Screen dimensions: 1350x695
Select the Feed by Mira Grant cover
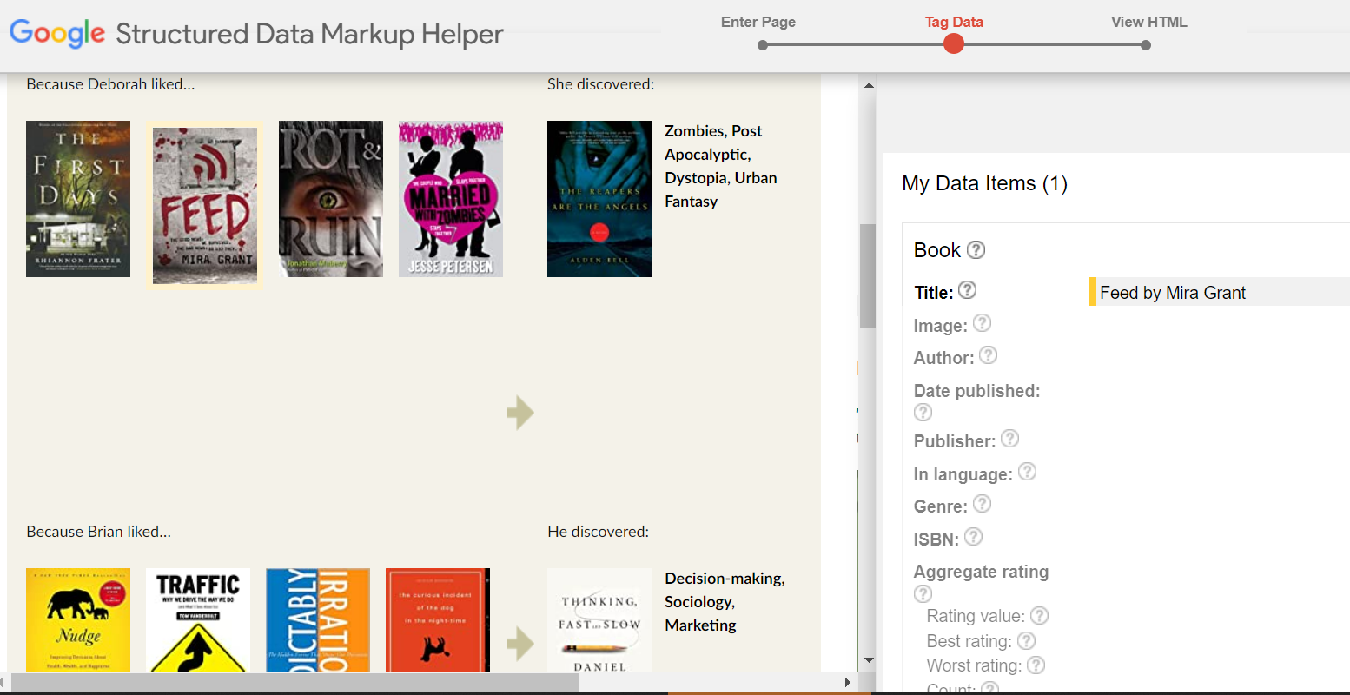click(x=205, y=205)
